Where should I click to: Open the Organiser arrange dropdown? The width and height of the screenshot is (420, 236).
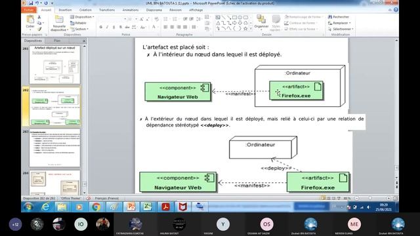click(x=261, y=23)
